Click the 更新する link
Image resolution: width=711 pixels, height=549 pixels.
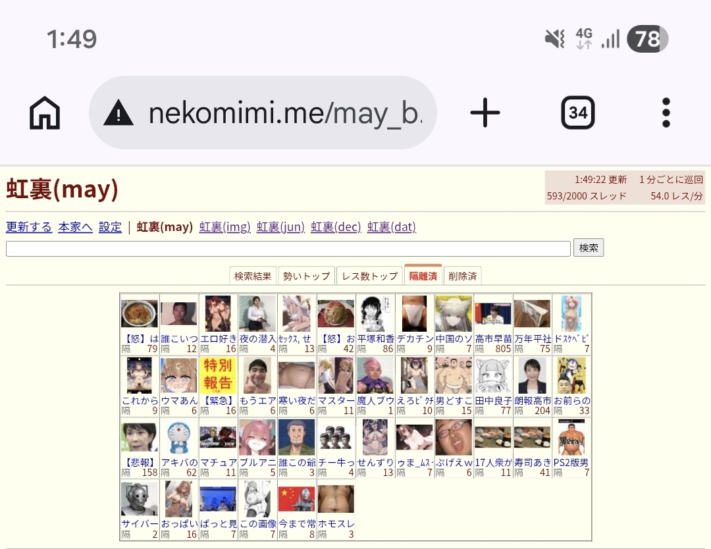(29, 226)
